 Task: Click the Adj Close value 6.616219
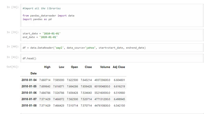pos(119,86)
